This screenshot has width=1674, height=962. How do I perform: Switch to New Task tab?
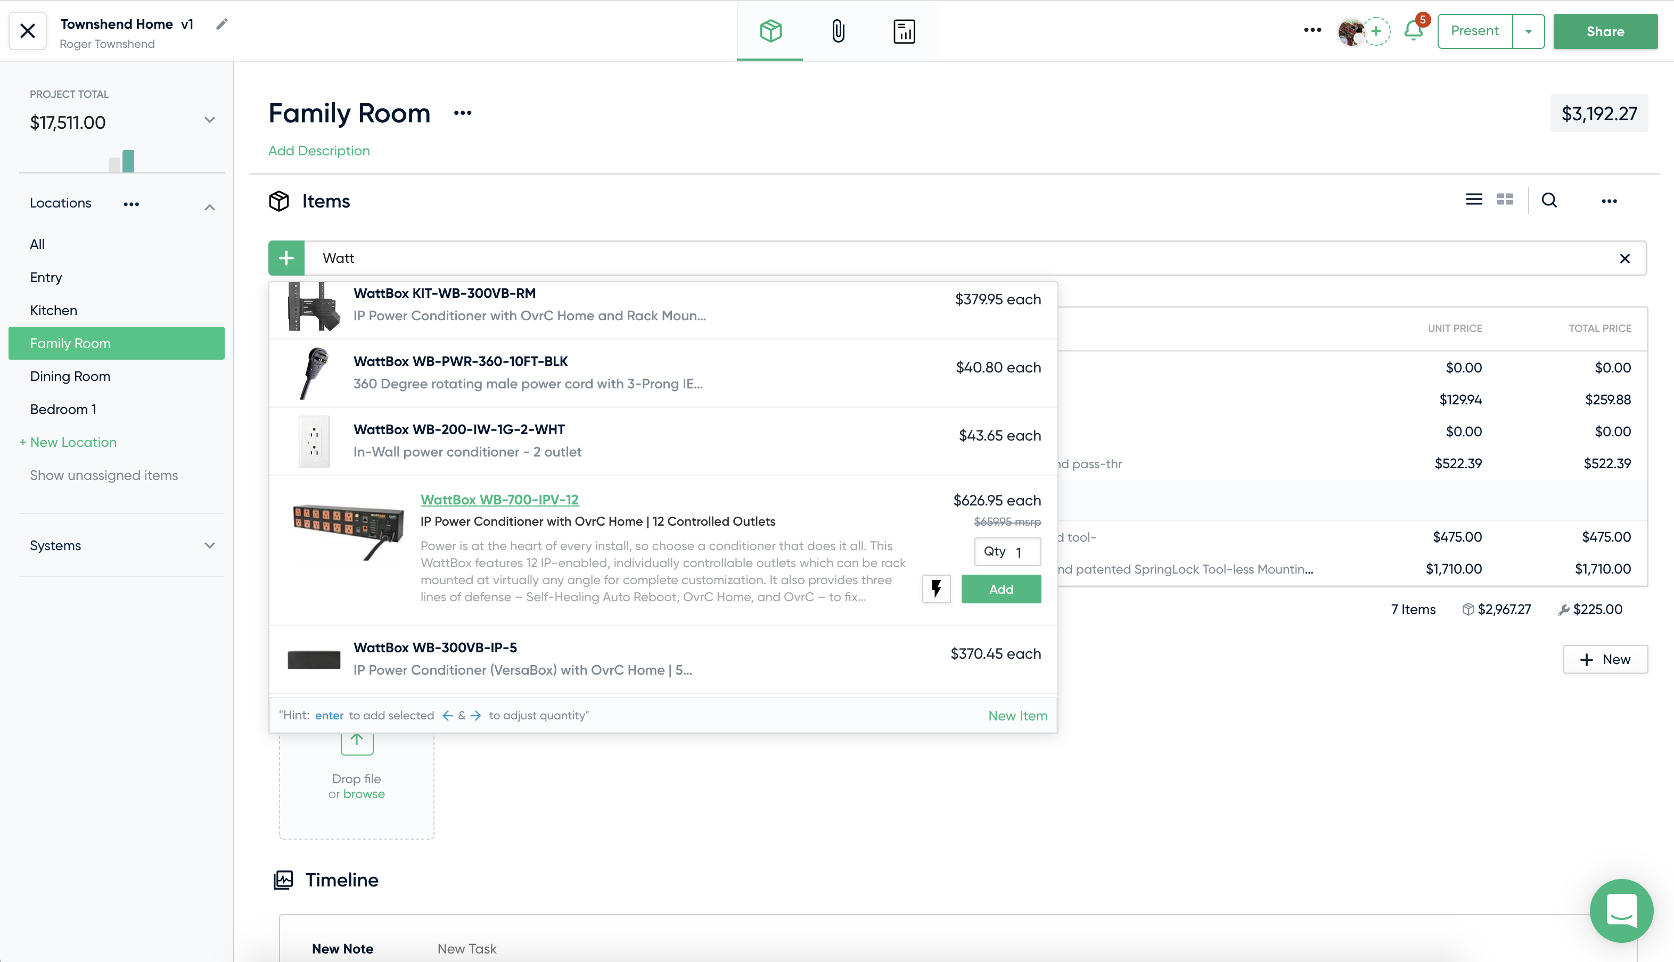[x=467, y=949]
